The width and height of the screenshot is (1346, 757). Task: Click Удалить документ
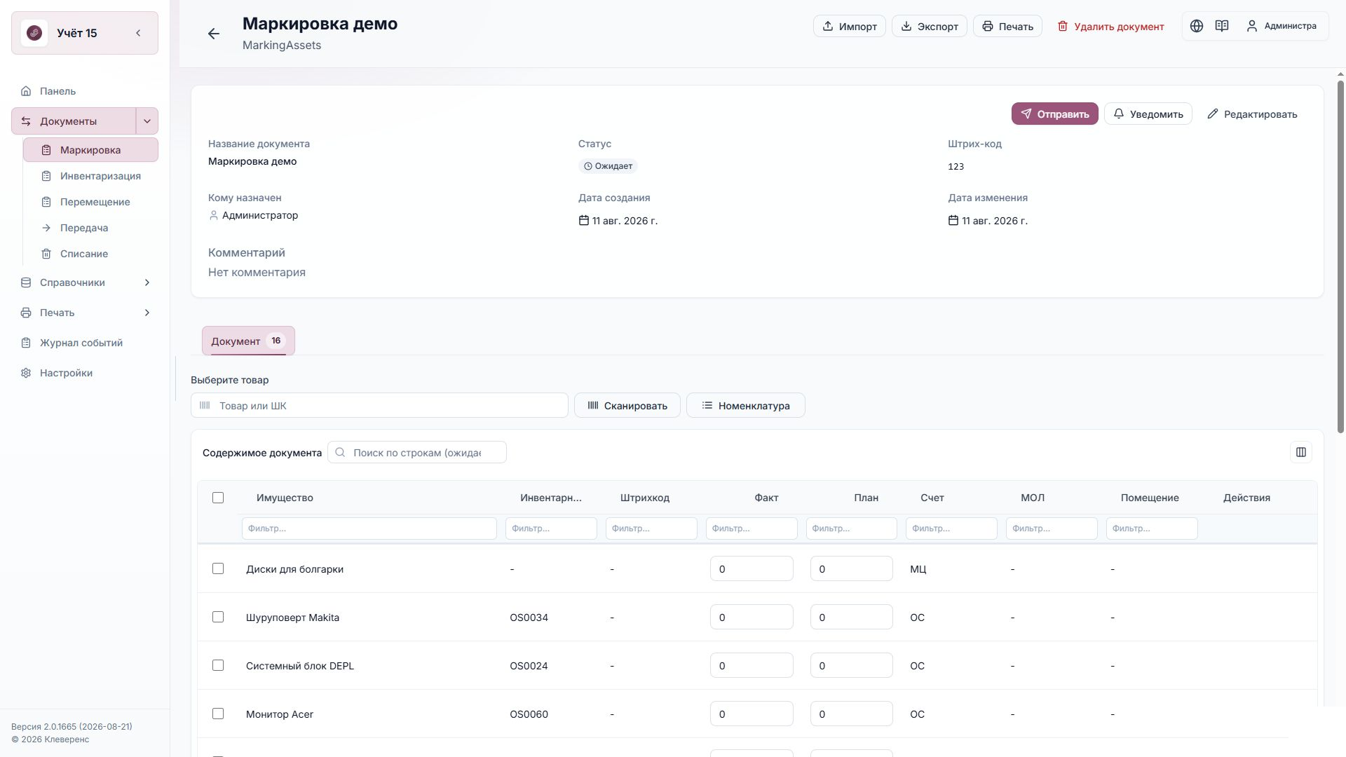(x=1110, y=26)
